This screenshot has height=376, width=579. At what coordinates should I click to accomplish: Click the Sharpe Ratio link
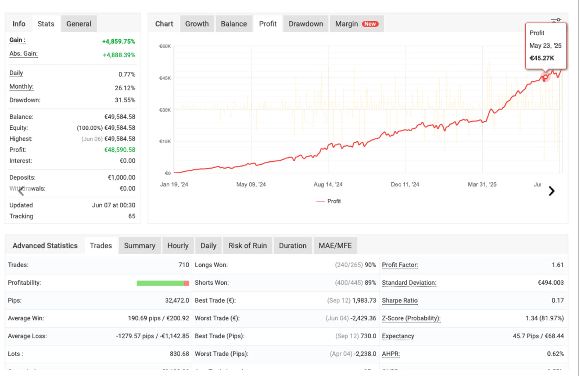pos(399,301)
